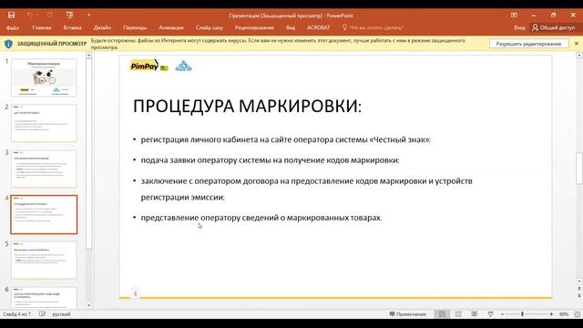The width and height of the screenshot is (583, 328).
Task: Click the Разрешить редактирование button
Action: [x=528, y=44]
